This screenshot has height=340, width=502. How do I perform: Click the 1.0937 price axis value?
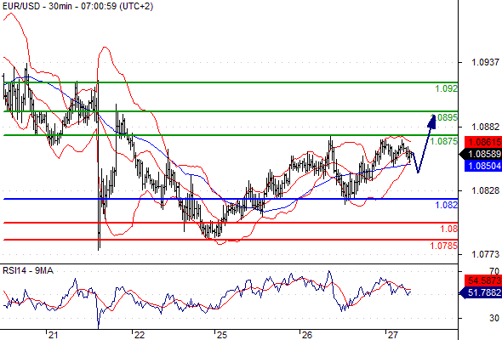point(485,62)
